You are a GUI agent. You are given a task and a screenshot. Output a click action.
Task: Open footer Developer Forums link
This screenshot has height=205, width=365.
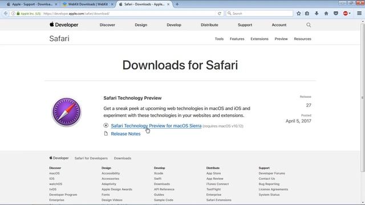(271, 173)
